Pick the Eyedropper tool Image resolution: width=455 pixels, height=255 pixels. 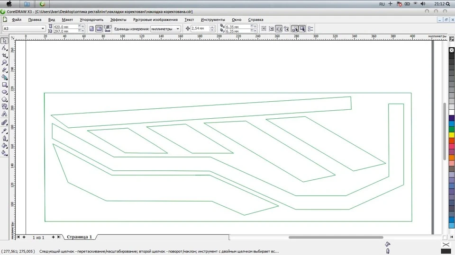pos(4,131)
